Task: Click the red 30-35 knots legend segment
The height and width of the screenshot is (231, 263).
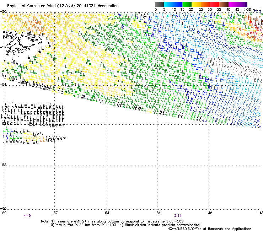Action: pyautogui.click(x=215, y=4)
